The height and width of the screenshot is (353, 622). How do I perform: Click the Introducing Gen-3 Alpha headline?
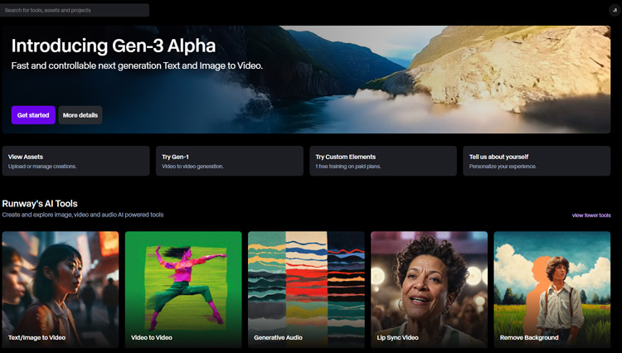(113, 46)
